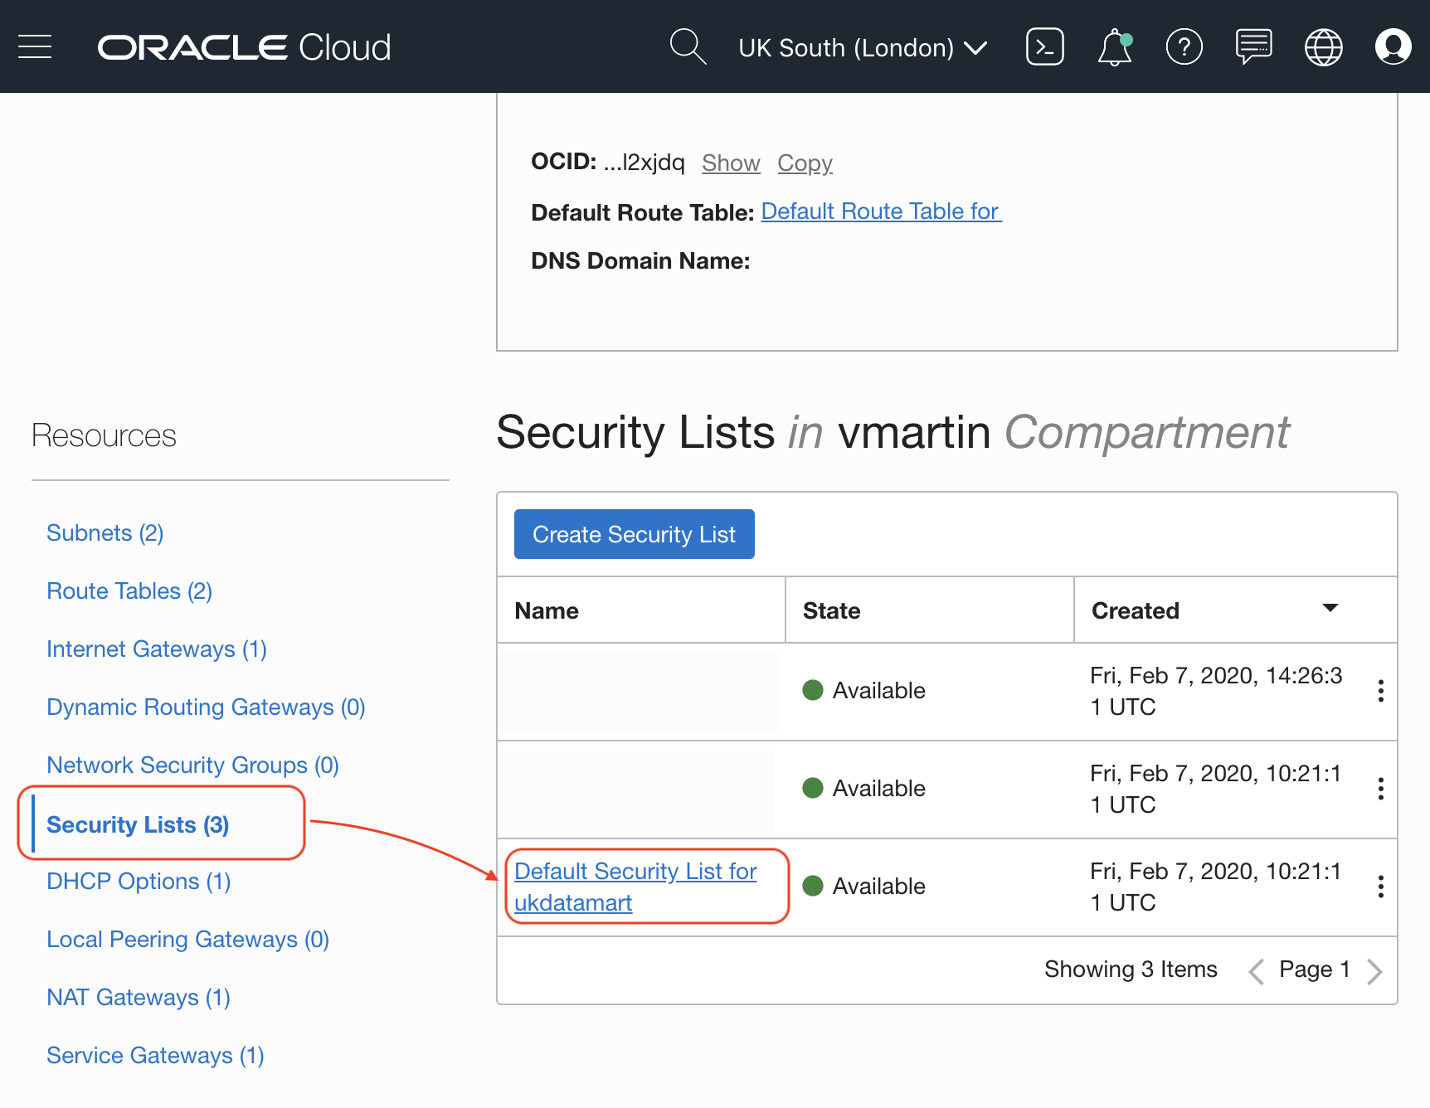Image resolution: width=1430 pixels, height=1108 pixels.
Task: Open the Default Route Table link
Action: pyautogui.click(x=881, y=211)
